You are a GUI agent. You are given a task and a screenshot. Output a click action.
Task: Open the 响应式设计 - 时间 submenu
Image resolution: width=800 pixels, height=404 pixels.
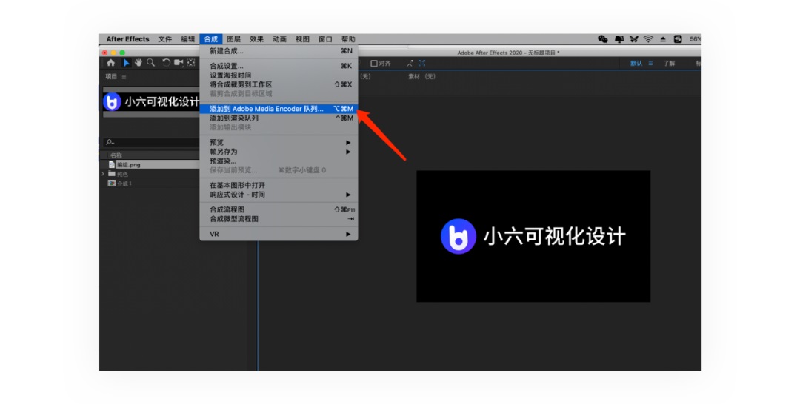pyautogui.click(x=279, y=194)
